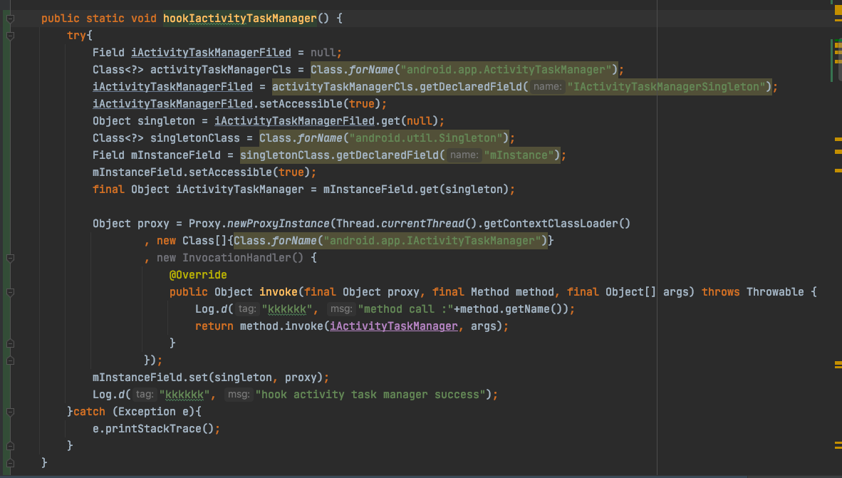Click 'Object[]' parameter type of args
The image size is (842, 478).
click(631, 292)
